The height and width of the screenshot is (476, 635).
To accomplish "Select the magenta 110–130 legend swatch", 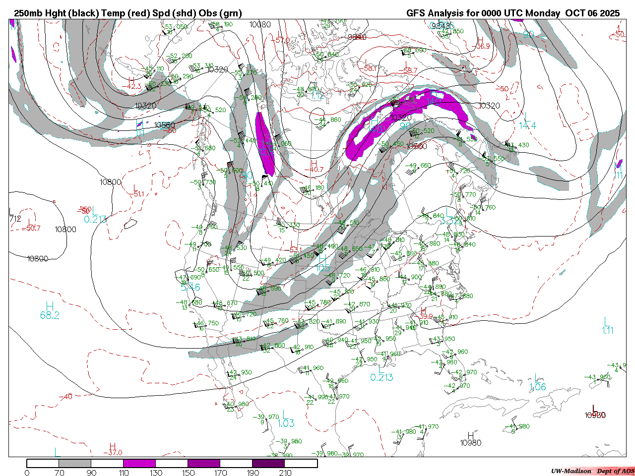I will [x=139, y=463].
